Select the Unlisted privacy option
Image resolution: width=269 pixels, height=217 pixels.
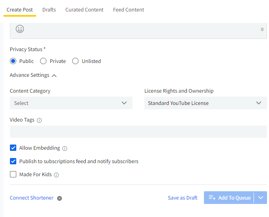pos(75,61)
